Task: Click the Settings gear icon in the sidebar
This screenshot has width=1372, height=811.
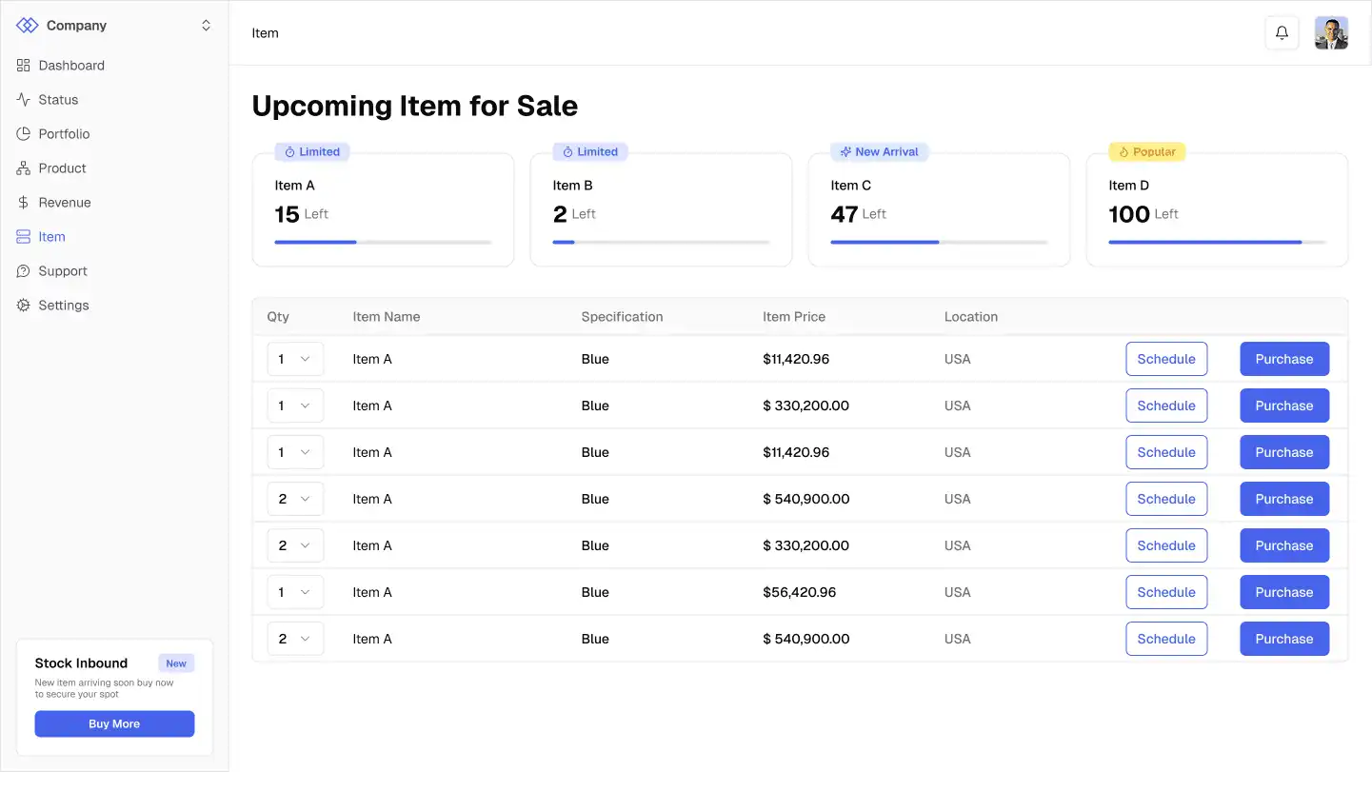Action: [24, 306]
